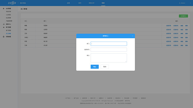Open the report center sidebar section

click(9, 24)
